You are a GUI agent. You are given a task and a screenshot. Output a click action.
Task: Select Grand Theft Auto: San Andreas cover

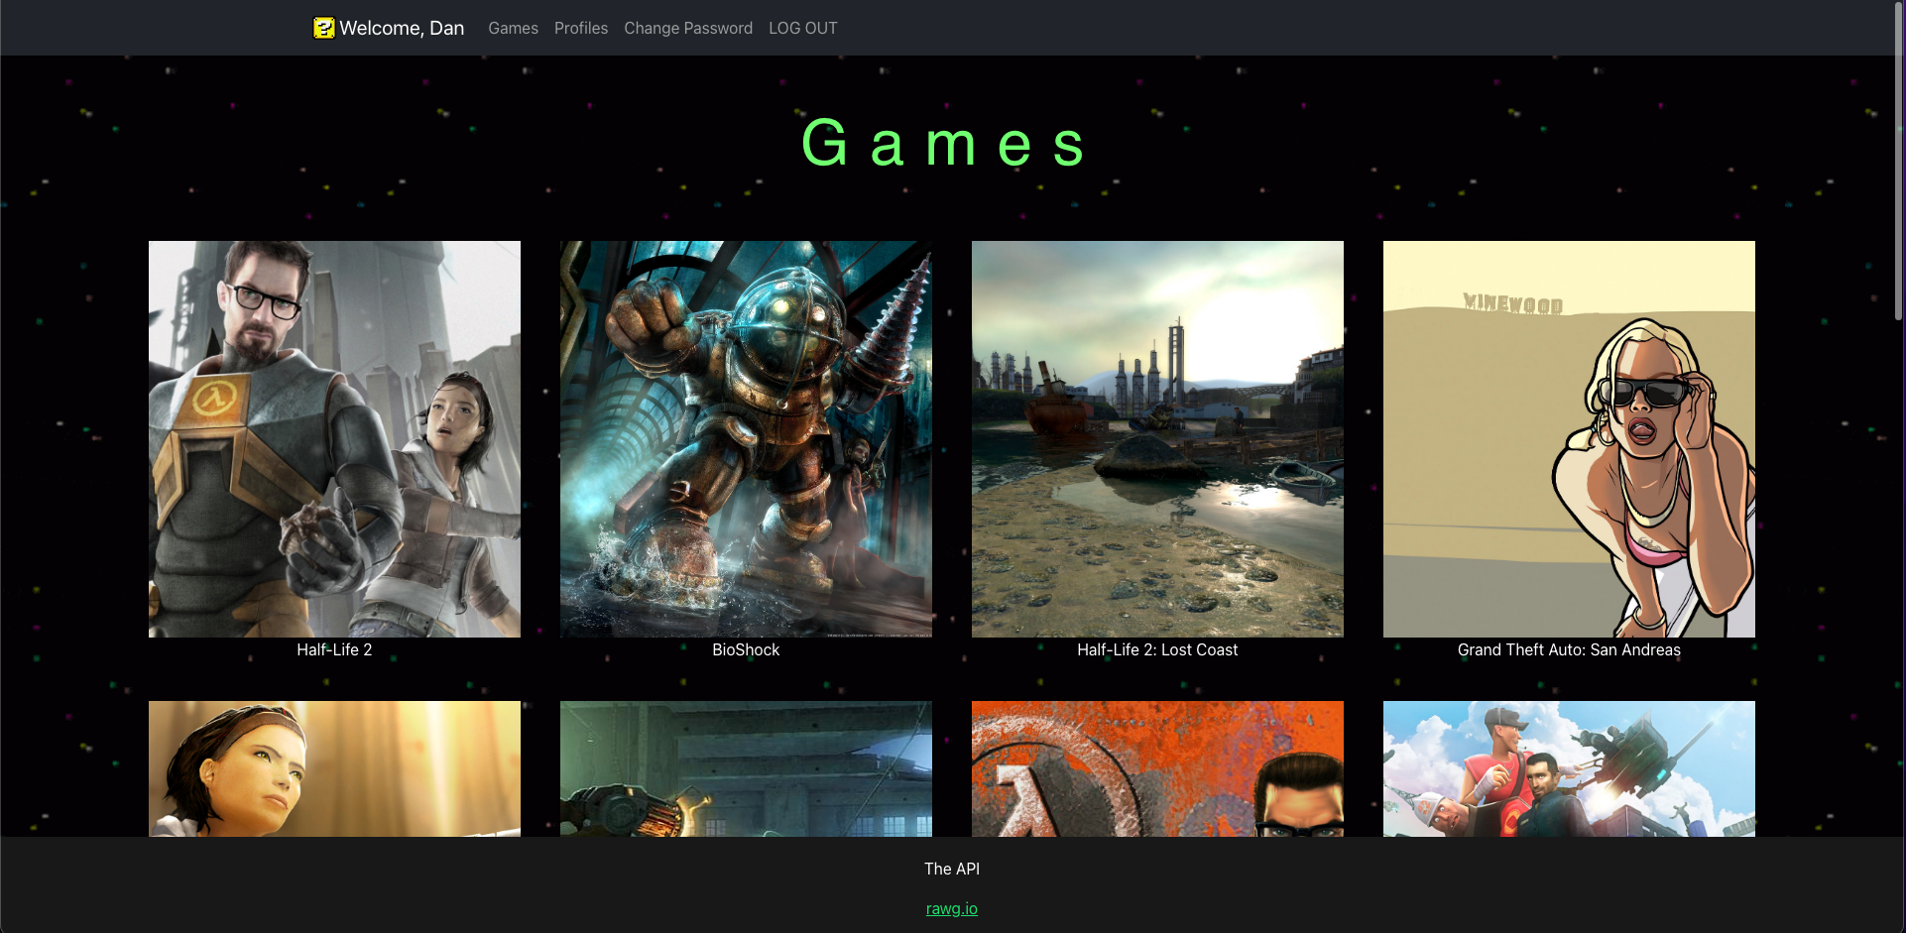coord(1569,438)
